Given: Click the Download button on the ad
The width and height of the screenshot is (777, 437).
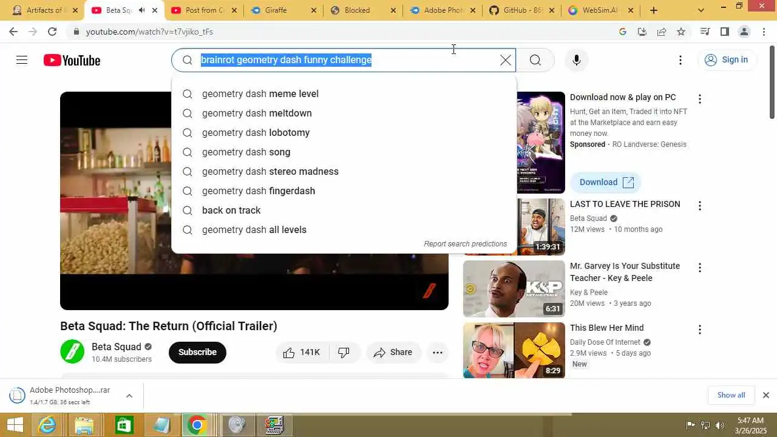Looking at the screenshot, I should pyautogui.click(x=606, y=182).
